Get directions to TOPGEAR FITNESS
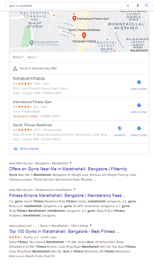154x264 pixels. 139,85
